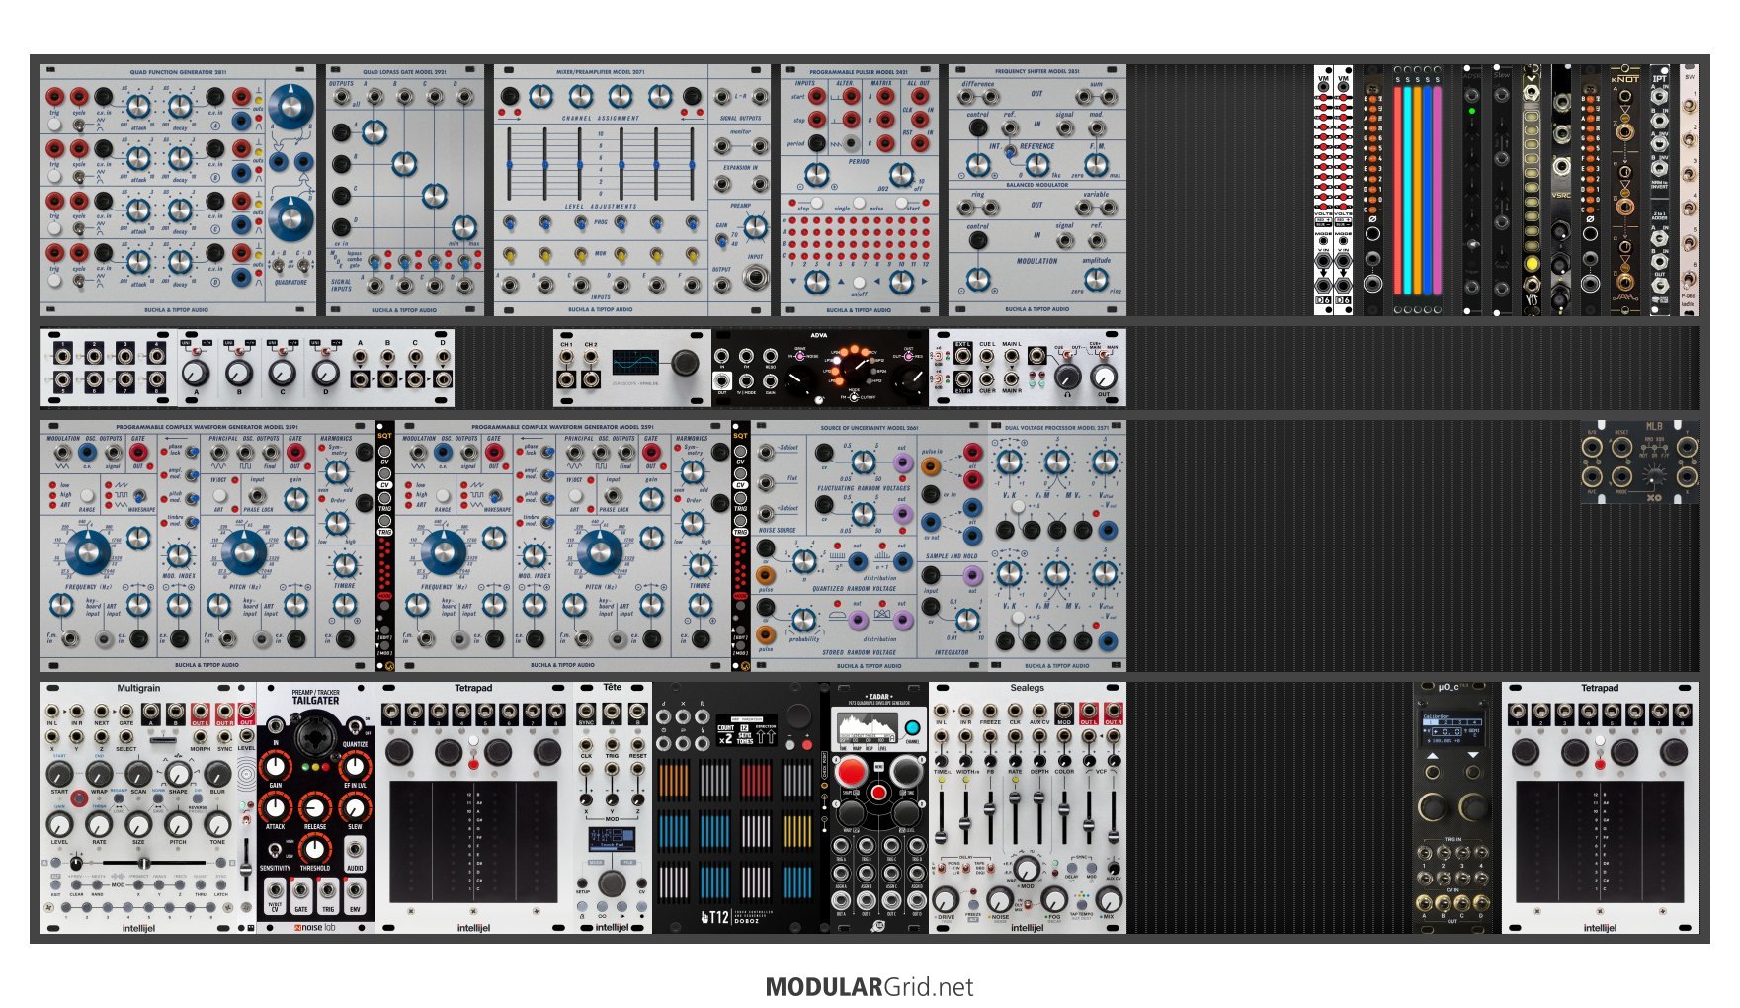
Task: Toggle the Frequency Shifter INT reference switch
Action: (1011, 150)
